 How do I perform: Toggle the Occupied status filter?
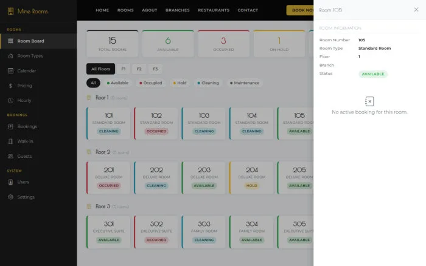coord(150,83)
